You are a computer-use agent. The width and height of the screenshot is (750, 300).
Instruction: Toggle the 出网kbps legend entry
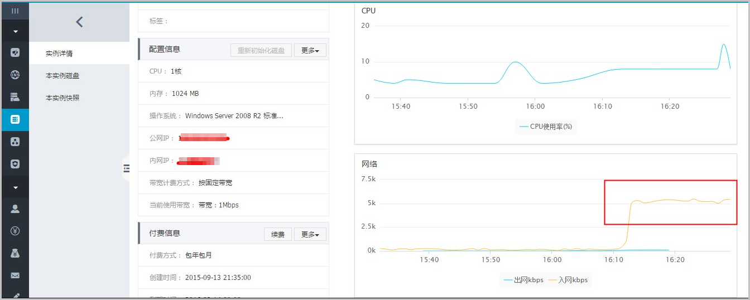tap(523, 280)
